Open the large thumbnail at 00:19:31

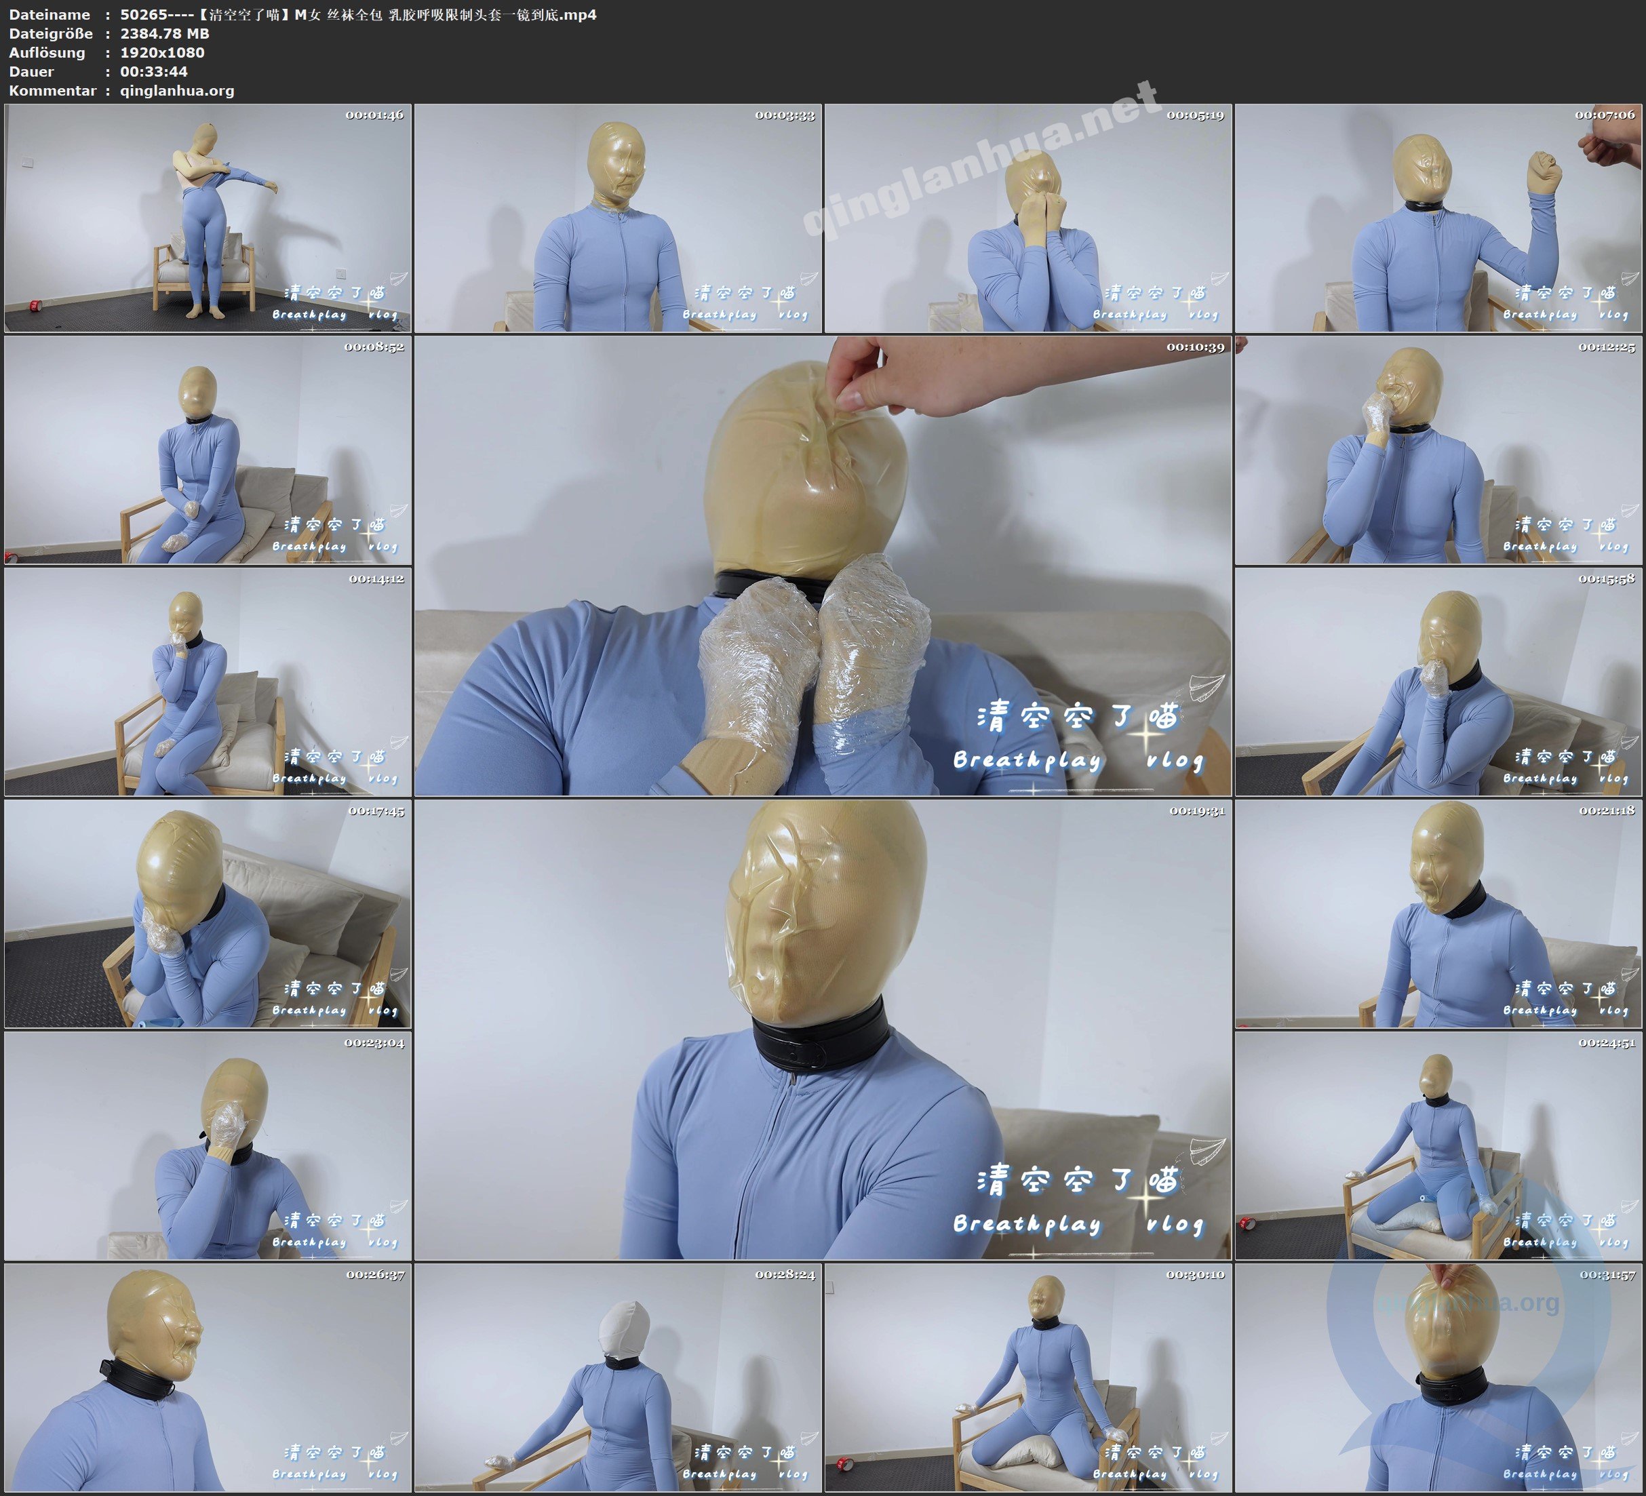coord(822,1029)
